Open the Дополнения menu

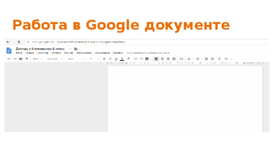point(102,53)
